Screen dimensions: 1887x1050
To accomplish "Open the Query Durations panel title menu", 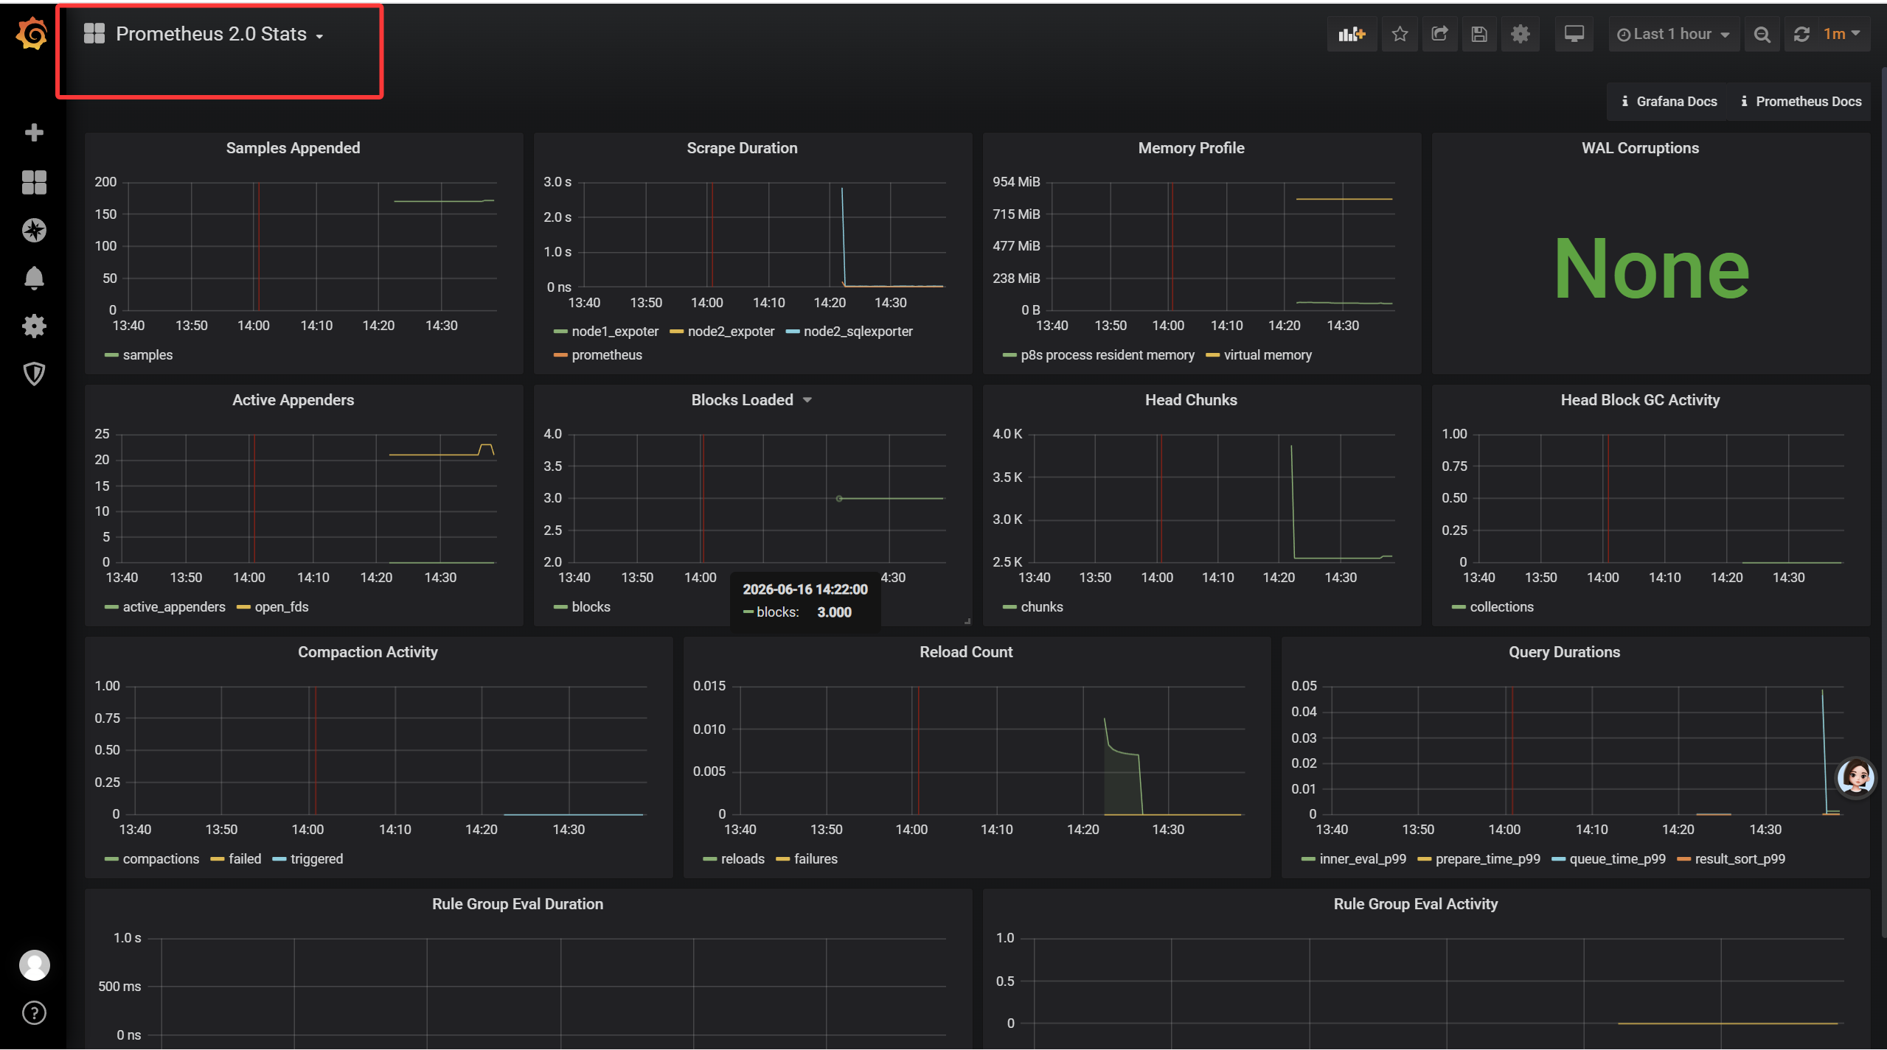I will [1564, 651].
